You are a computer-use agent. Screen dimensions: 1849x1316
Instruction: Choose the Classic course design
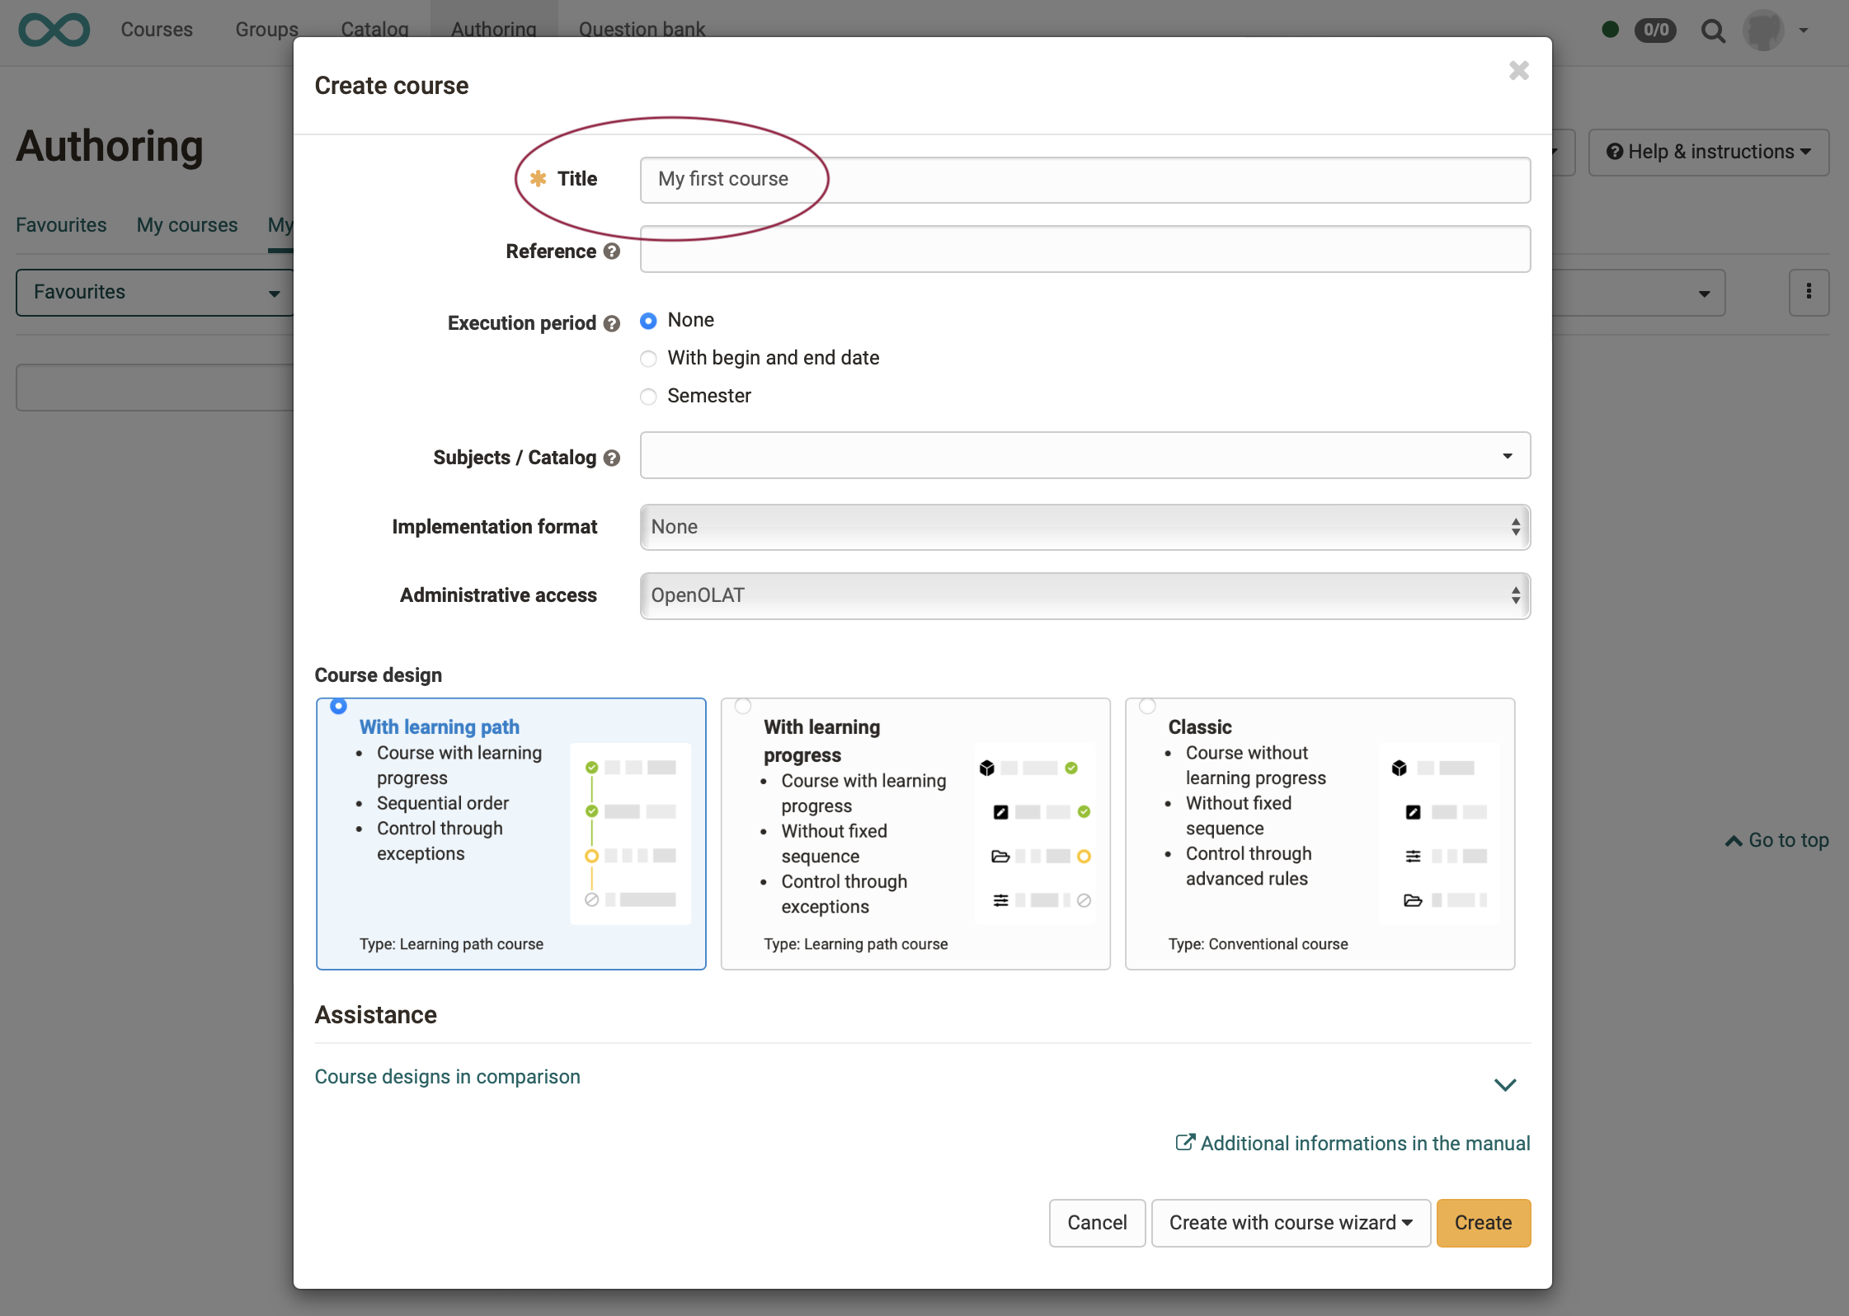point(1147,707)
